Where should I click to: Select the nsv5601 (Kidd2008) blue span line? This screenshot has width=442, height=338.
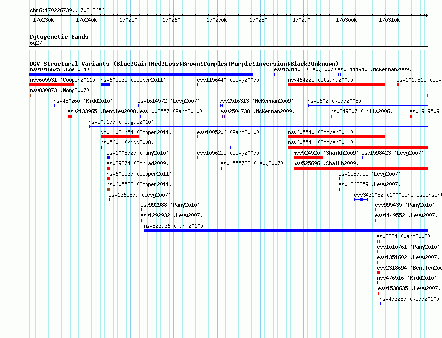tap(166, 147)
